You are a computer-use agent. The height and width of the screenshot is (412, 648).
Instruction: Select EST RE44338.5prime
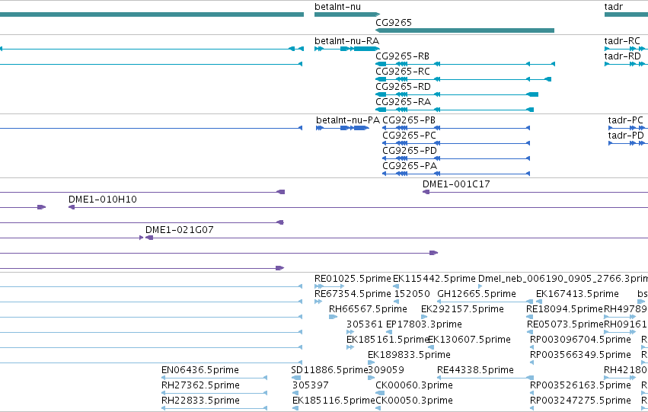[x=486, y=378]
